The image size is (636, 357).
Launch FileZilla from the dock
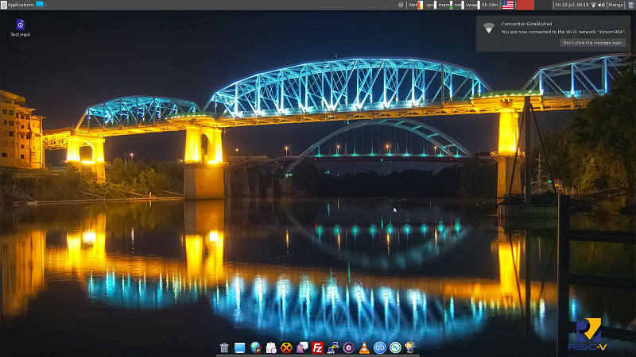click(x=317, y=347)
